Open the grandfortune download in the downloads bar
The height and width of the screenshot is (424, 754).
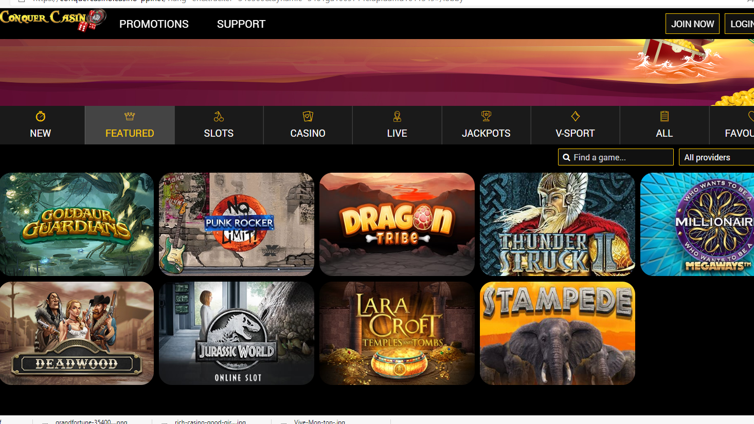pyautogui.click(x=92, y=421)
